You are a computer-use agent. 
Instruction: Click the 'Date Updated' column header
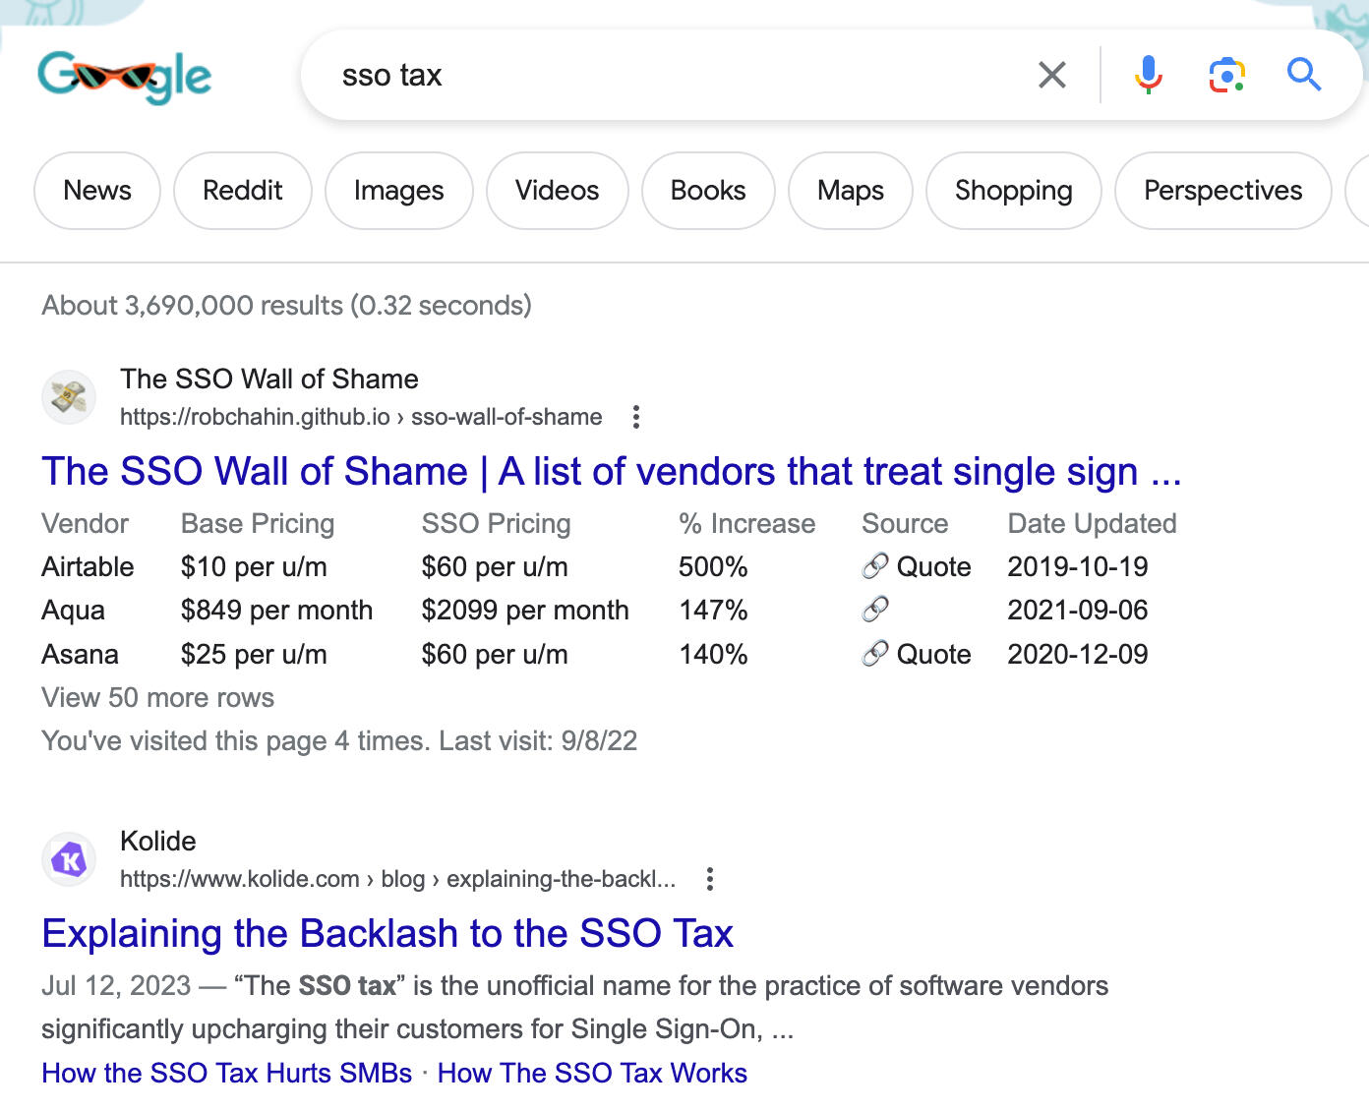point(1093,523)
